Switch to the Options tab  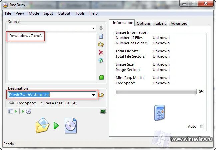click(x=144, y=23)
